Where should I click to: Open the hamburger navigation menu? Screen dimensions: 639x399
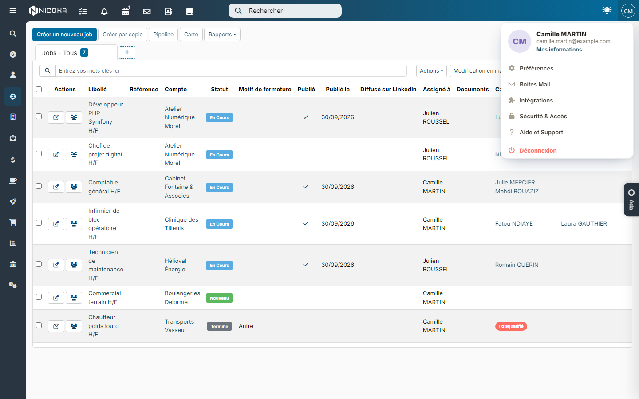coord(13,11)
